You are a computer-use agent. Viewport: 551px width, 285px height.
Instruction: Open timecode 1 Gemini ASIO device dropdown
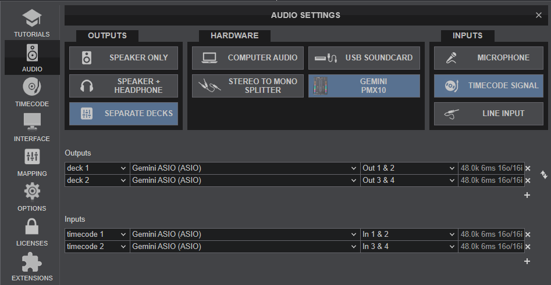tap(244, 235)
